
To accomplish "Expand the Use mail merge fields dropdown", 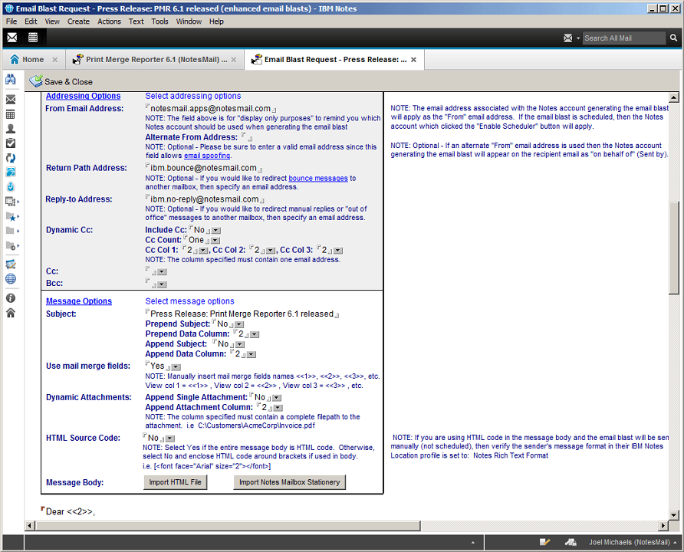I will click(x=176, y=367).
